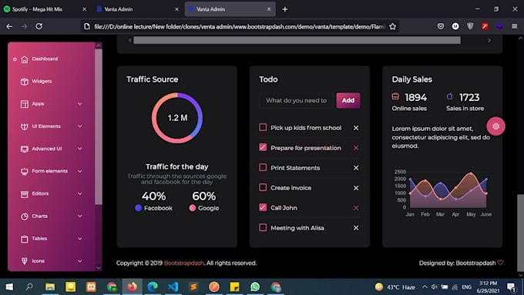This screenshot has height=295, width=524.
Task: Click the Editors icon in sidebar
Action: pos(25,194)
